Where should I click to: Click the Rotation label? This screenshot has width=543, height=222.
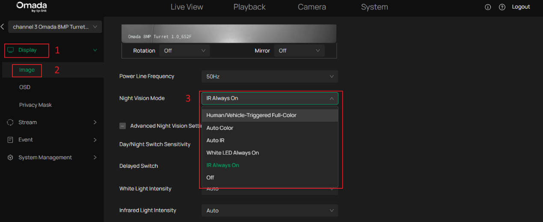click(x=144, y=51)
